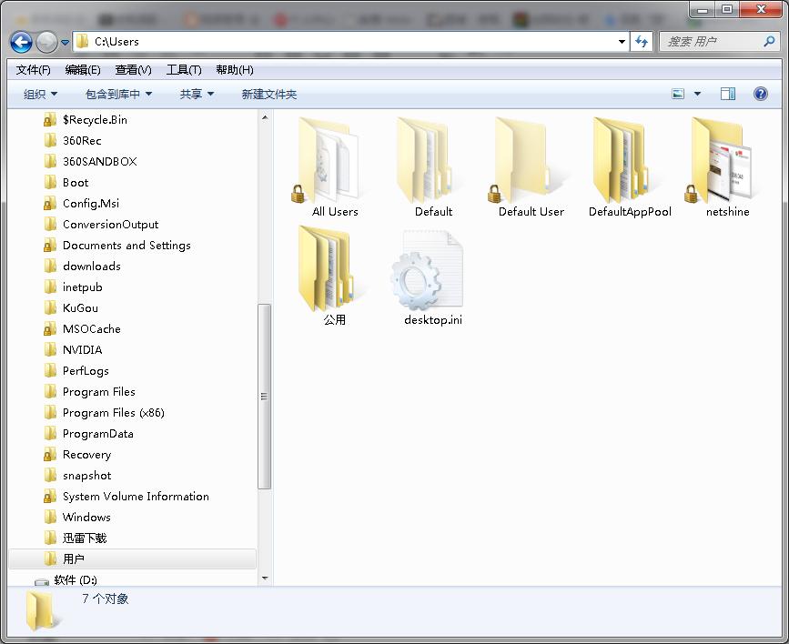Select 软件 (D:) drive in tree
789x644 pixels.
click(75, 580)
